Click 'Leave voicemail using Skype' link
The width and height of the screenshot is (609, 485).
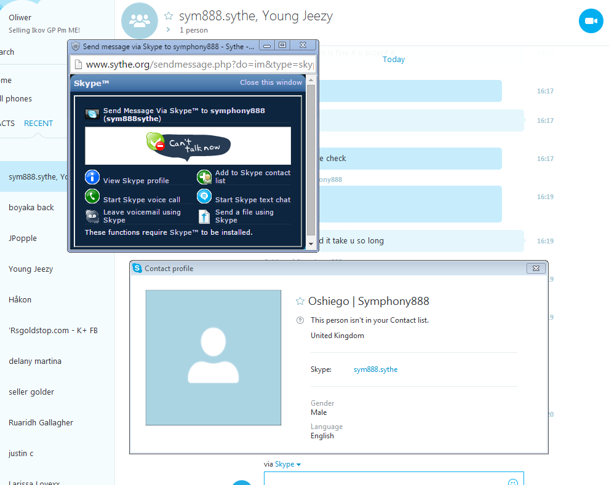pyautogui.click(x=141, y=216)
